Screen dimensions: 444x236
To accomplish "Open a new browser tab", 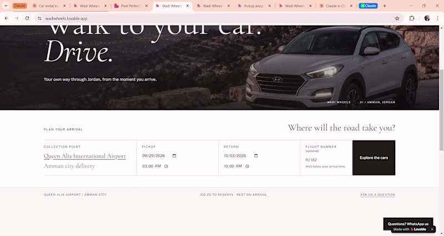I will click(x=385, y=6).
